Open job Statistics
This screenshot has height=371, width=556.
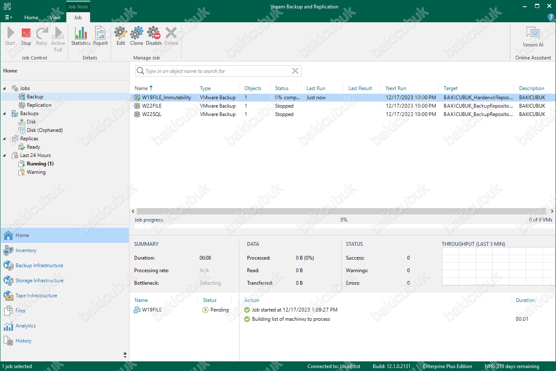point(81,36)
